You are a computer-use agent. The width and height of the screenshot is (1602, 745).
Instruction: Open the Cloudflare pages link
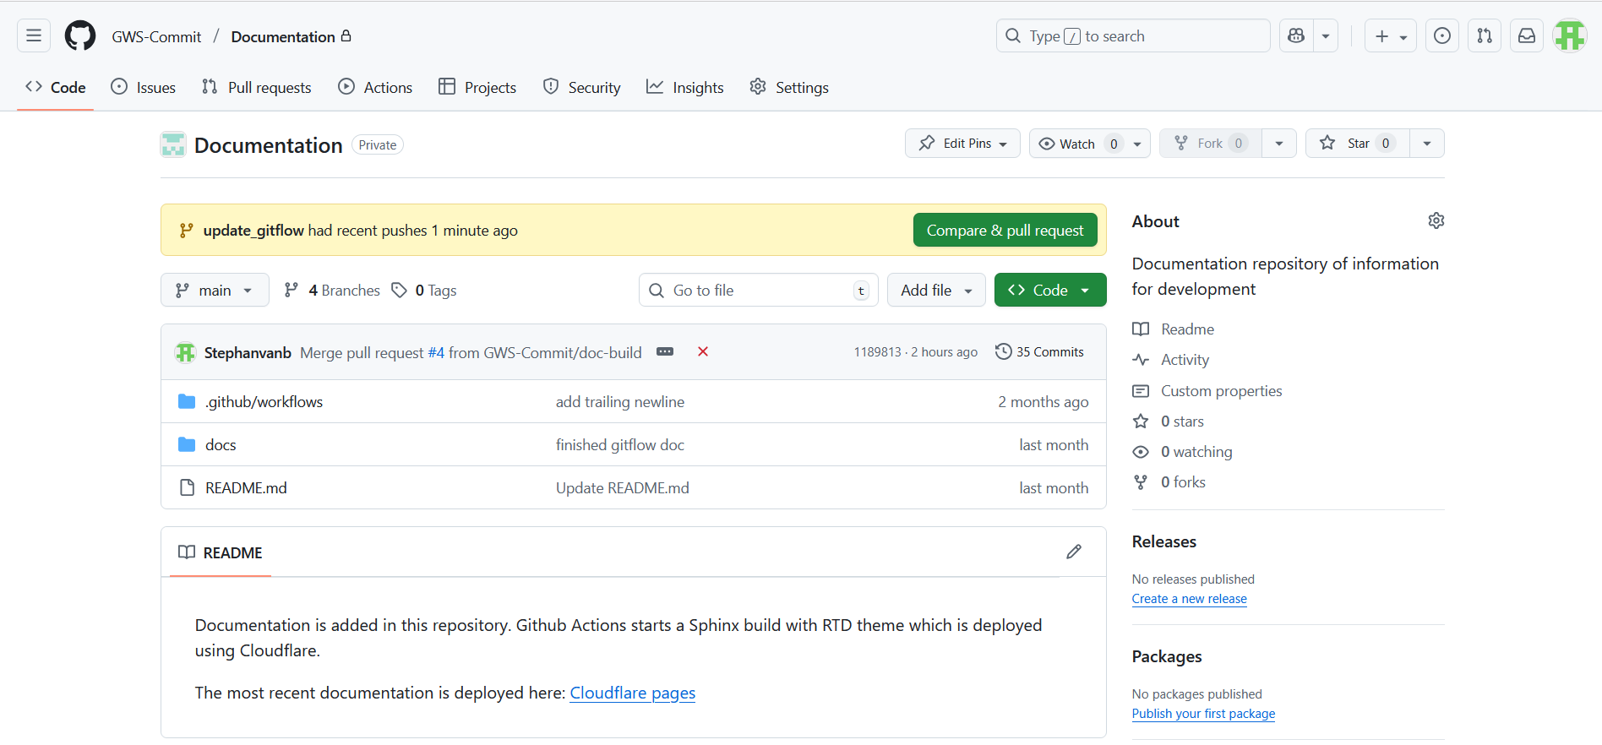[632, 693]
